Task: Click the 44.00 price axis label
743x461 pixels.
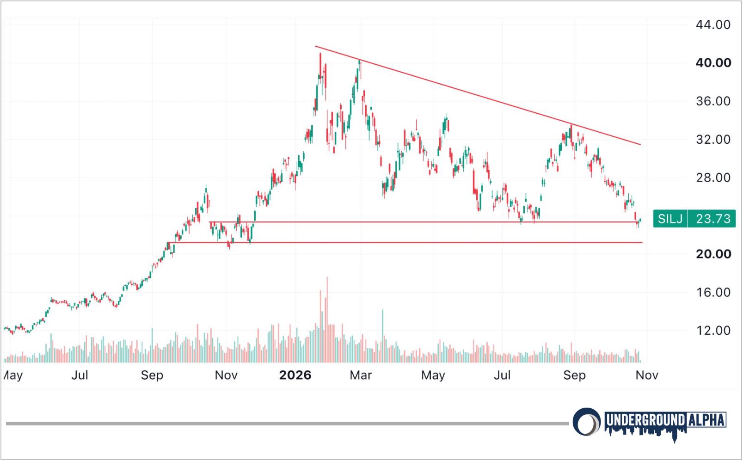Action: (x=713, y=25)
